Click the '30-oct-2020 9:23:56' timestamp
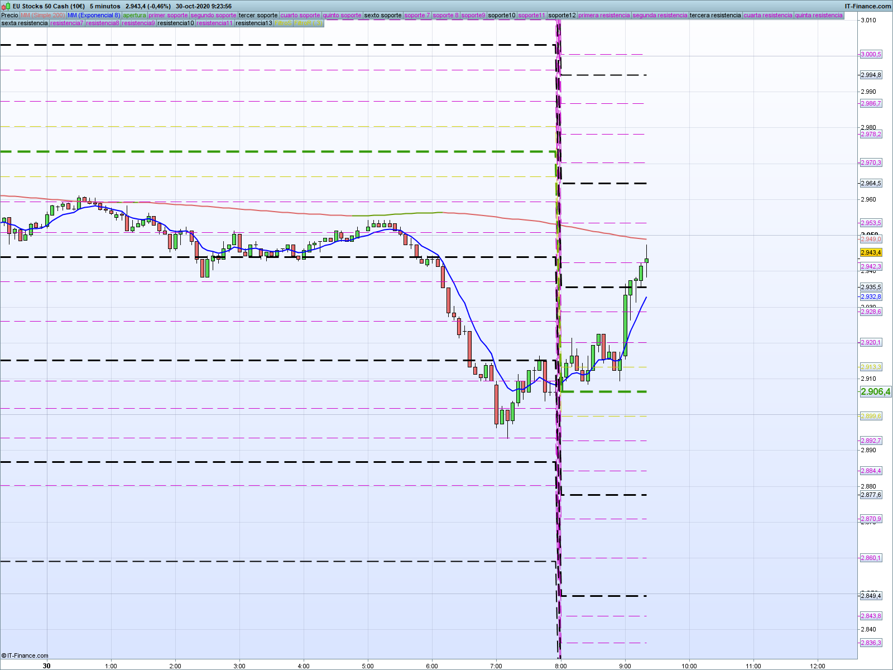The width and height of the screenshot is (893, 670). pos(204,6)
